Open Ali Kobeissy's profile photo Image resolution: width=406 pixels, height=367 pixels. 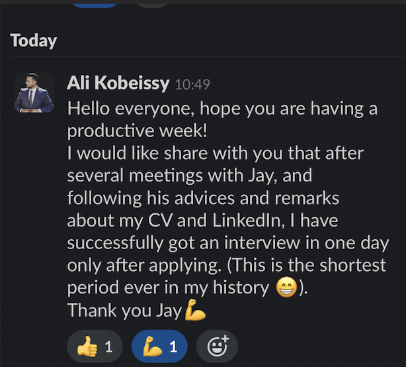(34, 93)
